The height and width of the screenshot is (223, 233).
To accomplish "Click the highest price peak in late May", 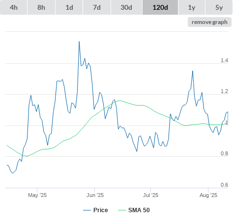I will [79, 42].
